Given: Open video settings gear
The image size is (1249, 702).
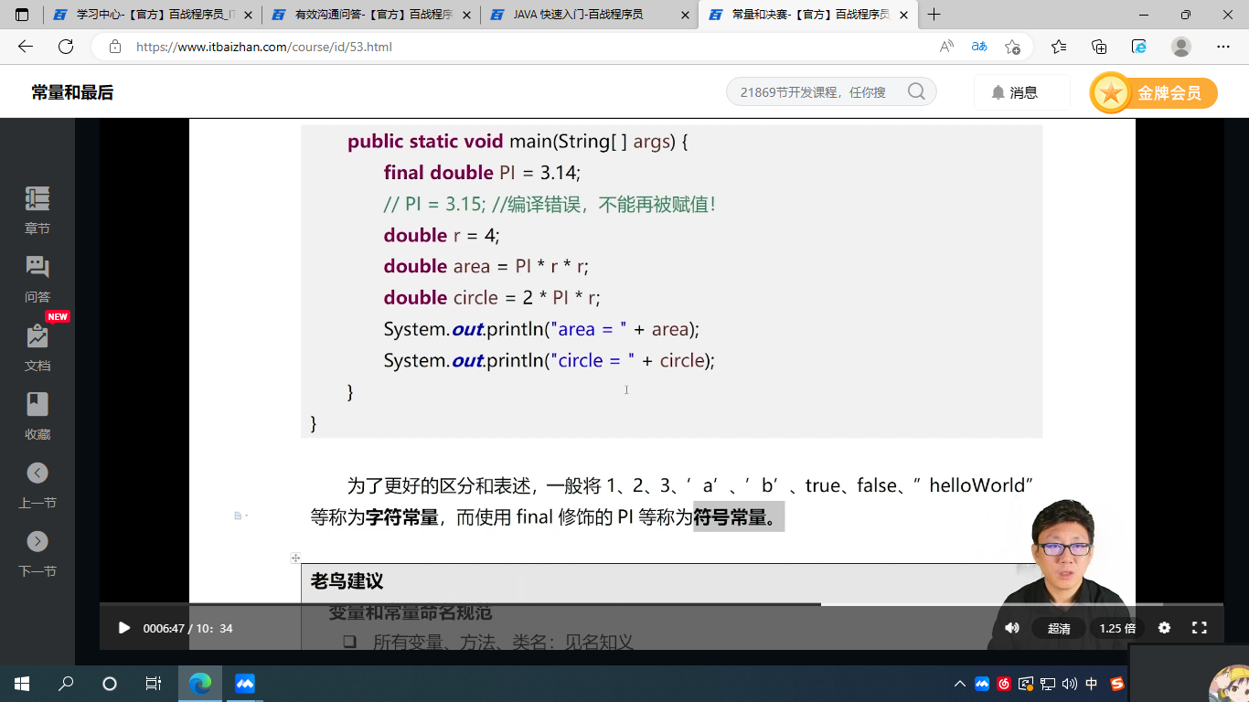Looking at the screenshot, I should pyautogui.click(x=1164, y=628).
